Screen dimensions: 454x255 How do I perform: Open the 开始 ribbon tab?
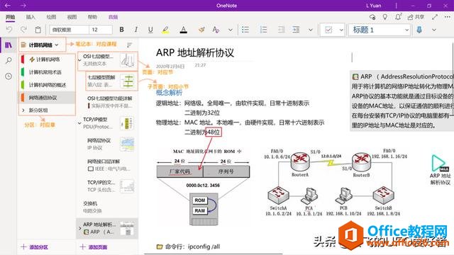pyautogui.click(x=10, y=17)
